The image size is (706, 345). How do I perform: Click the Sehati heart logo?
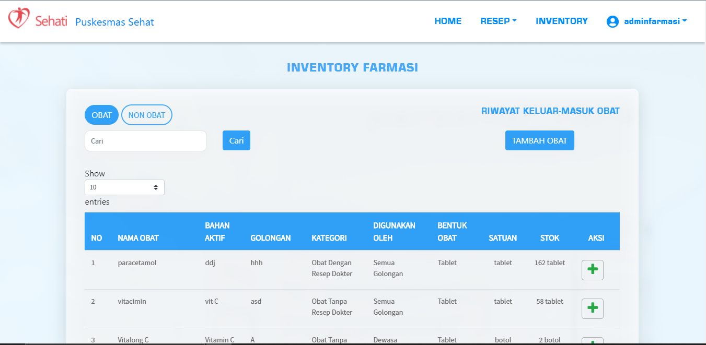point(19,18)
